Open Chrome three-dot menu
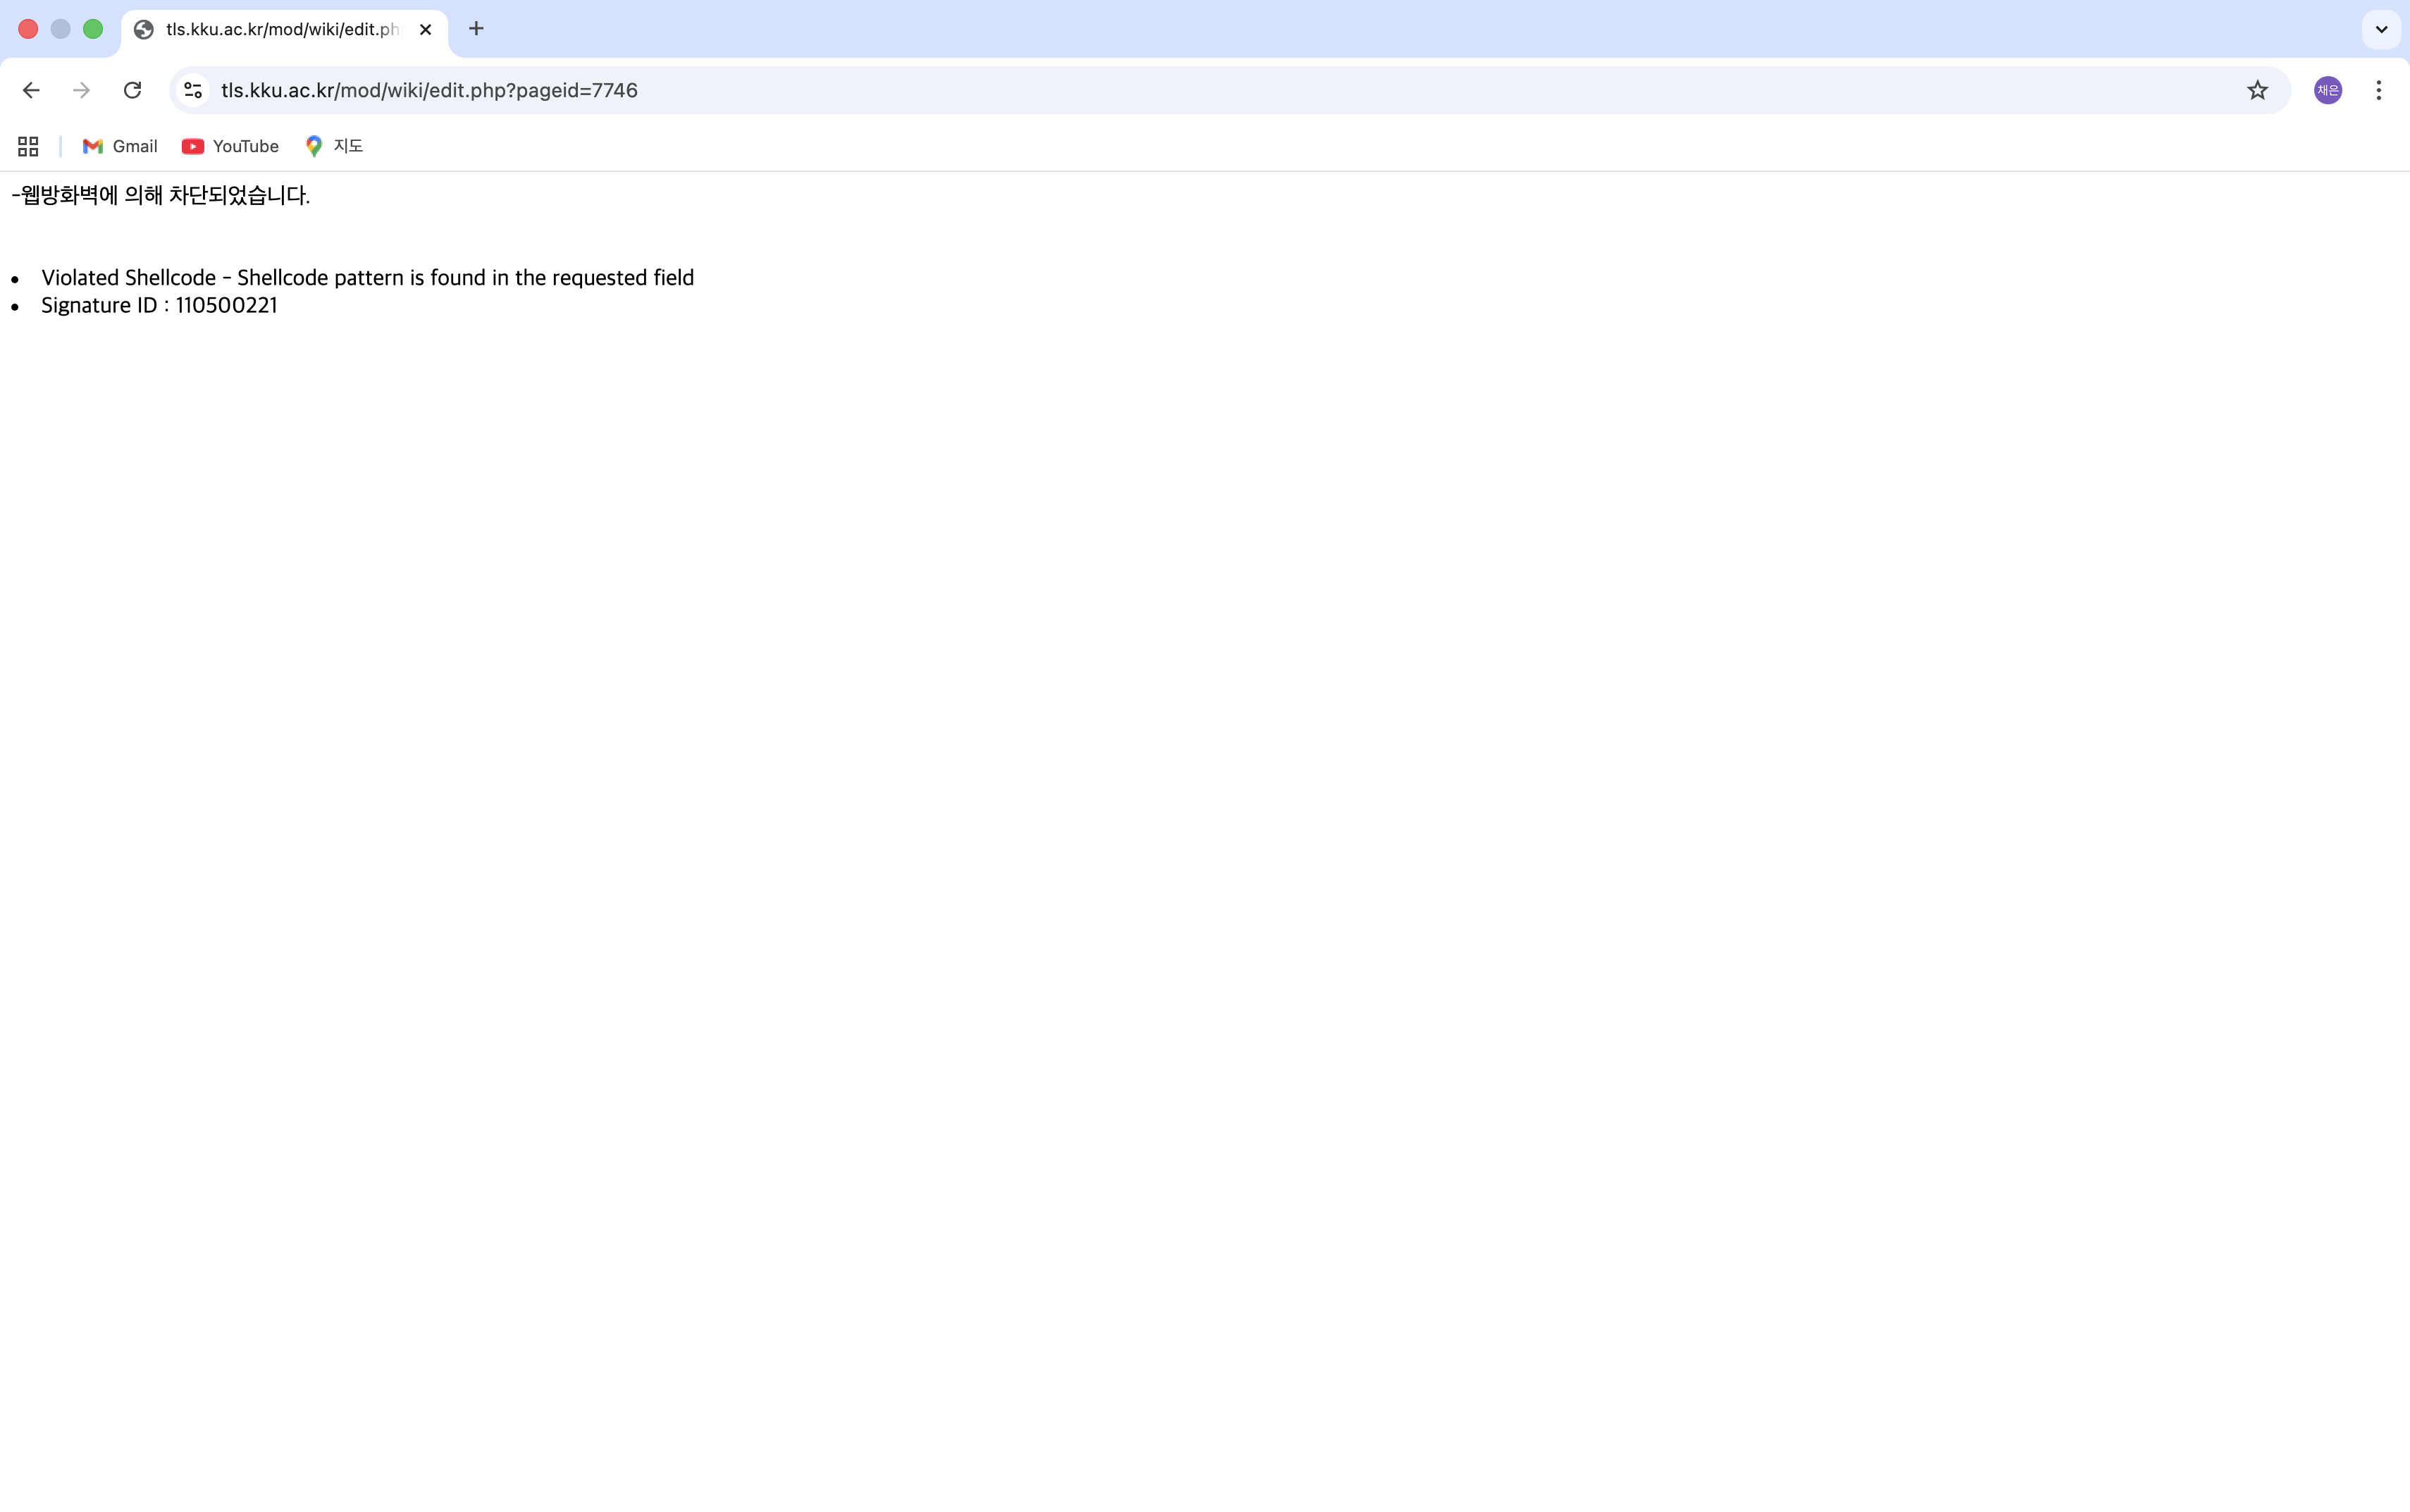 [2379, 90]
